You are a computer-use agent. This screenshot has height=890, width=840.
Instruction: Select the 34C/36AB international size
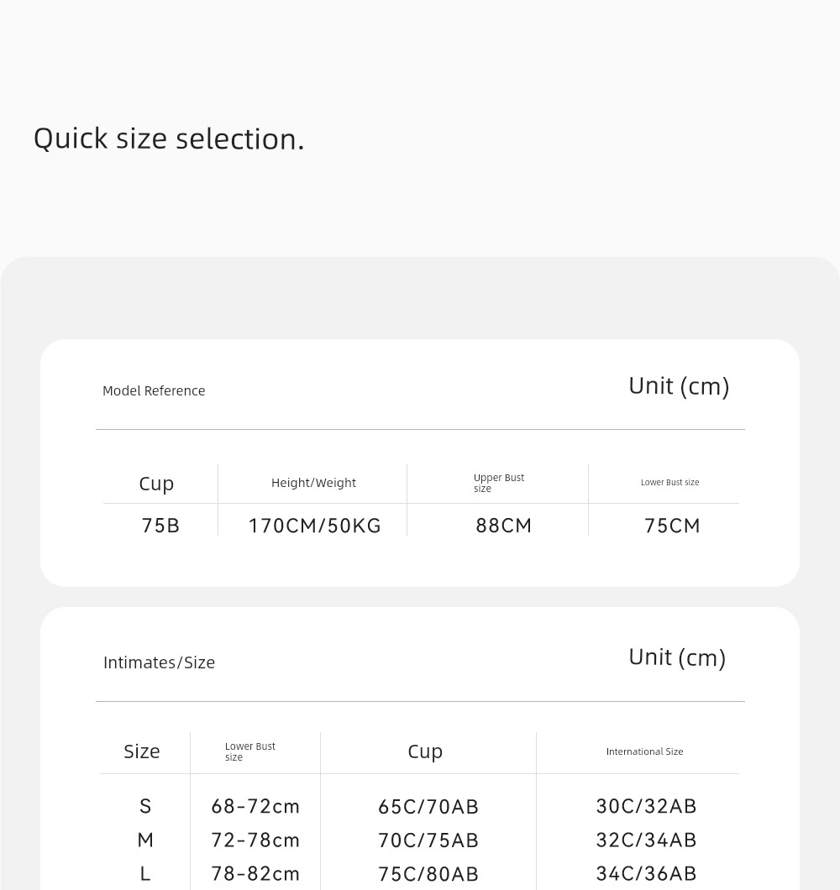click(646, 873)
